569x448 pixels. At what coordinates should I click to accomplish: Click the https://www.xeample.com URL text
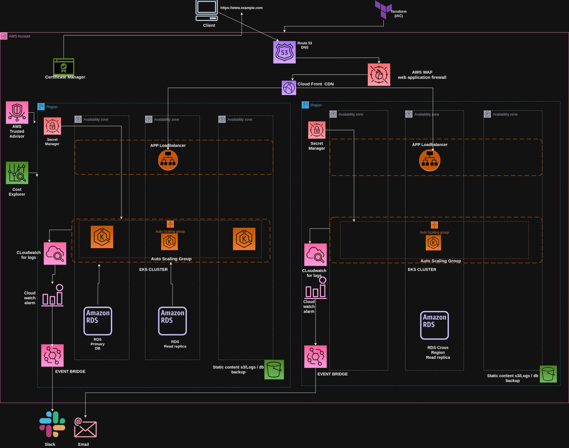coord(241,8)
